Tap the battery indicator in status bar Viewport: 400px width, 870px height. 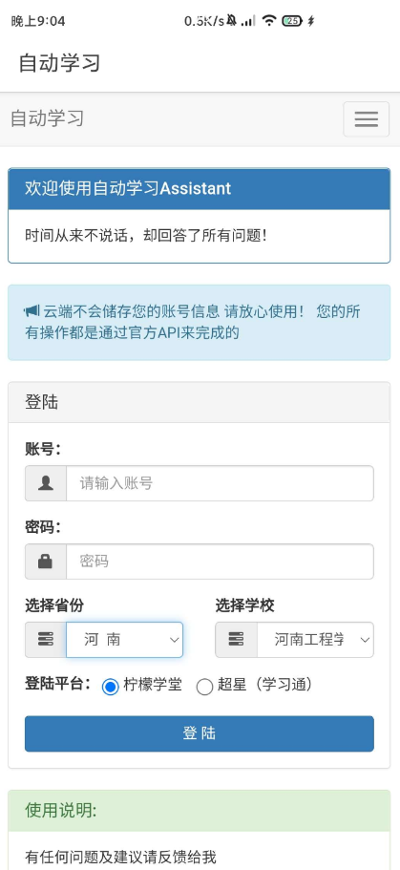(292, 21)
